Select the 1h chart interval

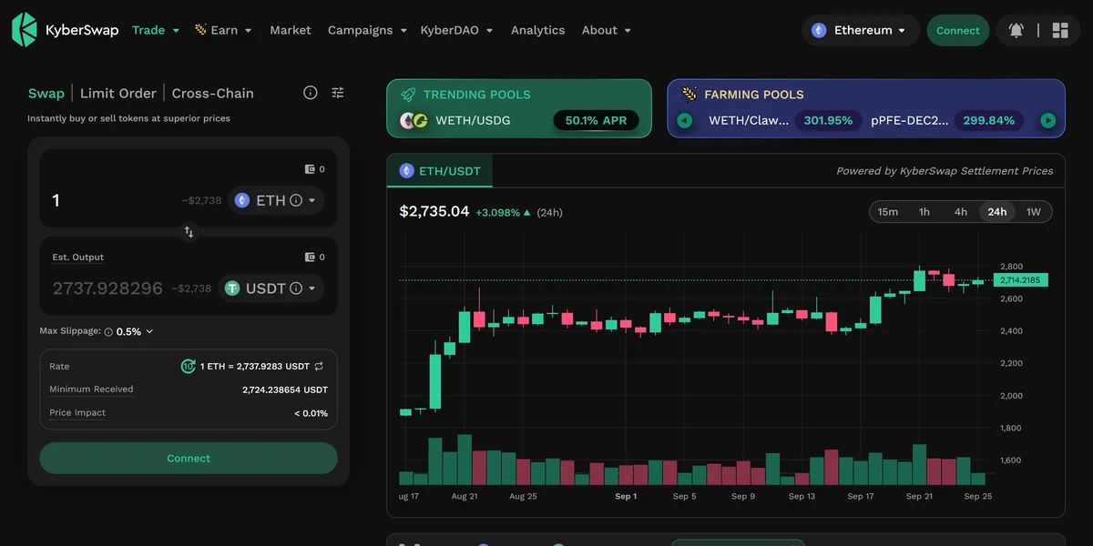click(924, 212)
